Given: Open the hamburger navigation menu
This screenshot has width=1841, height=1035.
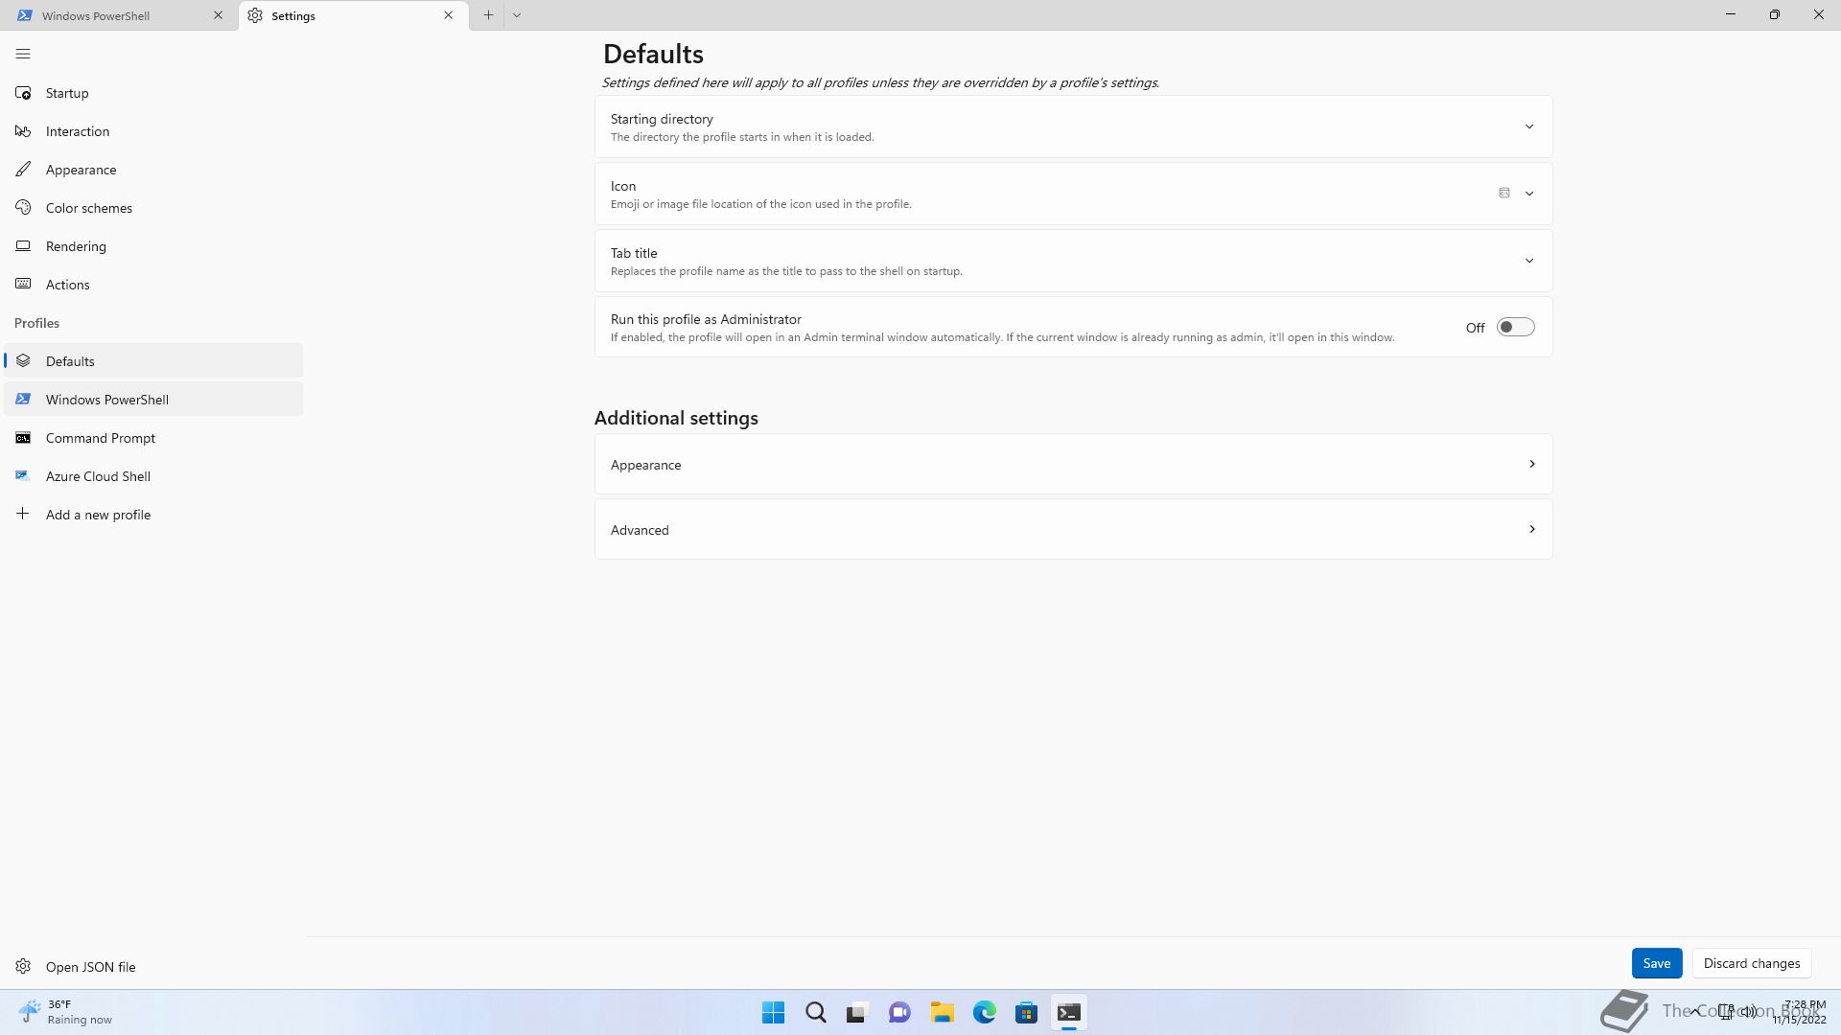Looking at the screenshot, I should (23, 54).
